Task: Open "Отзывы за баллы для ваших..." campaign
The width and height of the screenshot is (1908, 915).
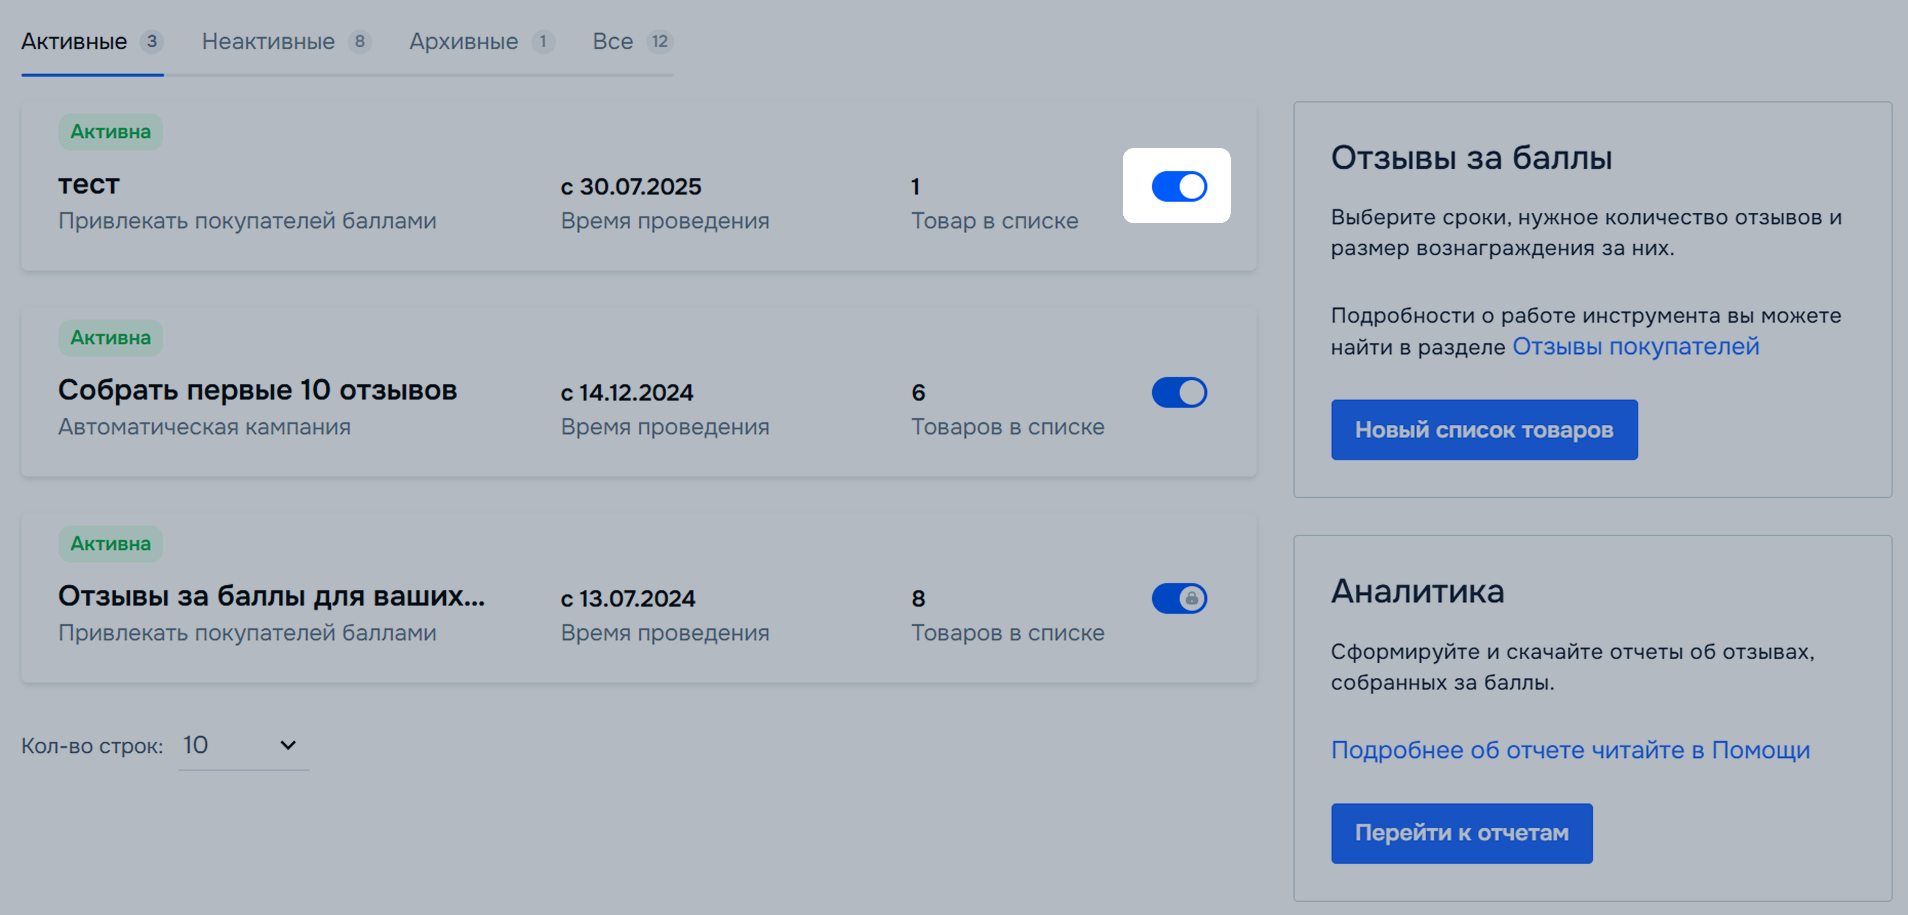Action: click(271, 596)
